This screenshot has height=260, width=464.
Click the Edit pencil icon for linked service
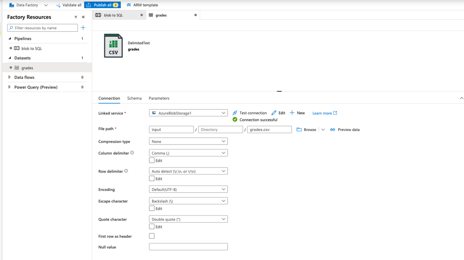point(274,113)
